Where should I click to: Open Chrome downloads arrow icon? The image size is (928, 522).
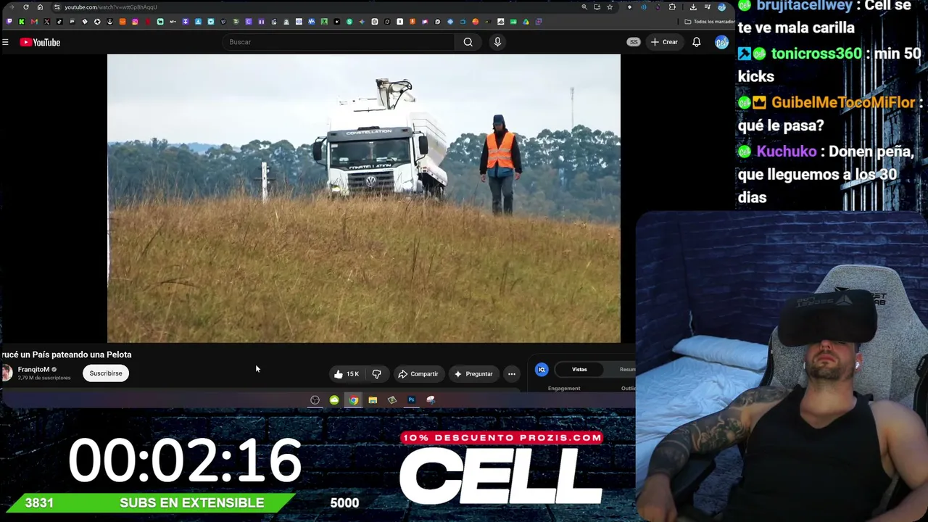tap(693, 7)
